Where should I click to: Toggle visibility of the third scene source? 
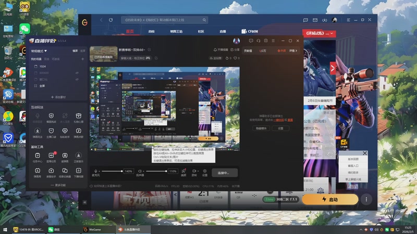click(77, 80)
